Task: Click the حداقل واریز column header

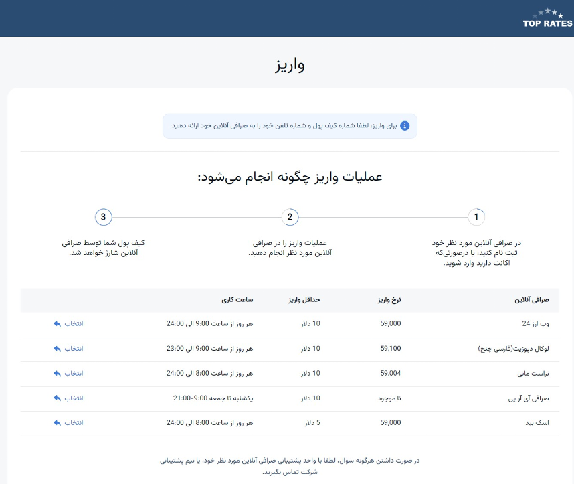Action: (x=304, y=300)
